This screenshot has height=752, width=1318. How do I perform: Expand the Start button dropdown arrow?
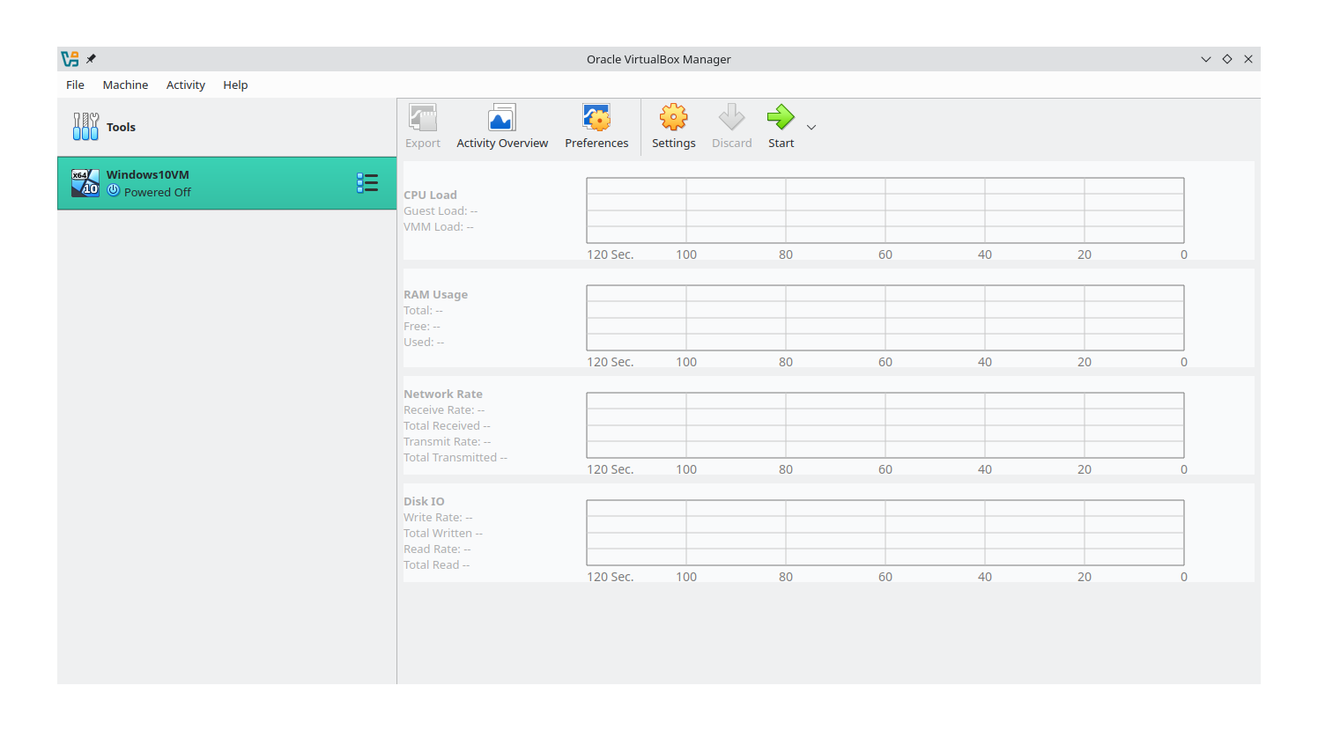[x=811, y=128]
